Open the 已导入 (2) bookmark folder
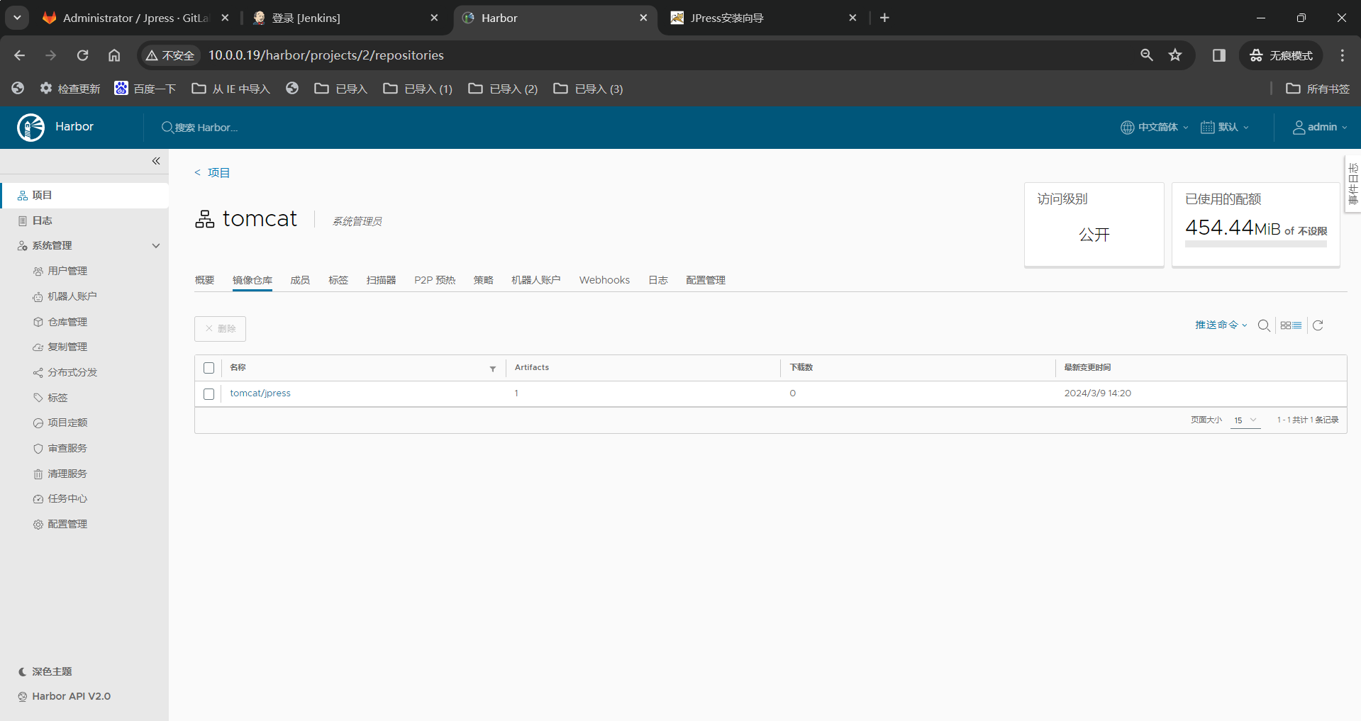 click(503, 89)
